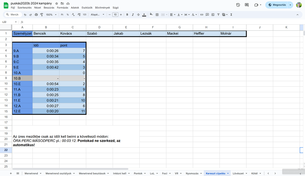This screenshot has height=176, width=305.
Task: Toggle strikethrough formatting
Action: [138, 14]
